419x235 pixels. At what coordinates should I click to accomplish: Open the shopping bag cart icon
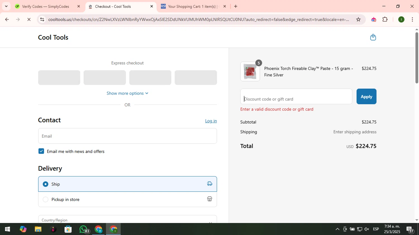tap(373, 37)
